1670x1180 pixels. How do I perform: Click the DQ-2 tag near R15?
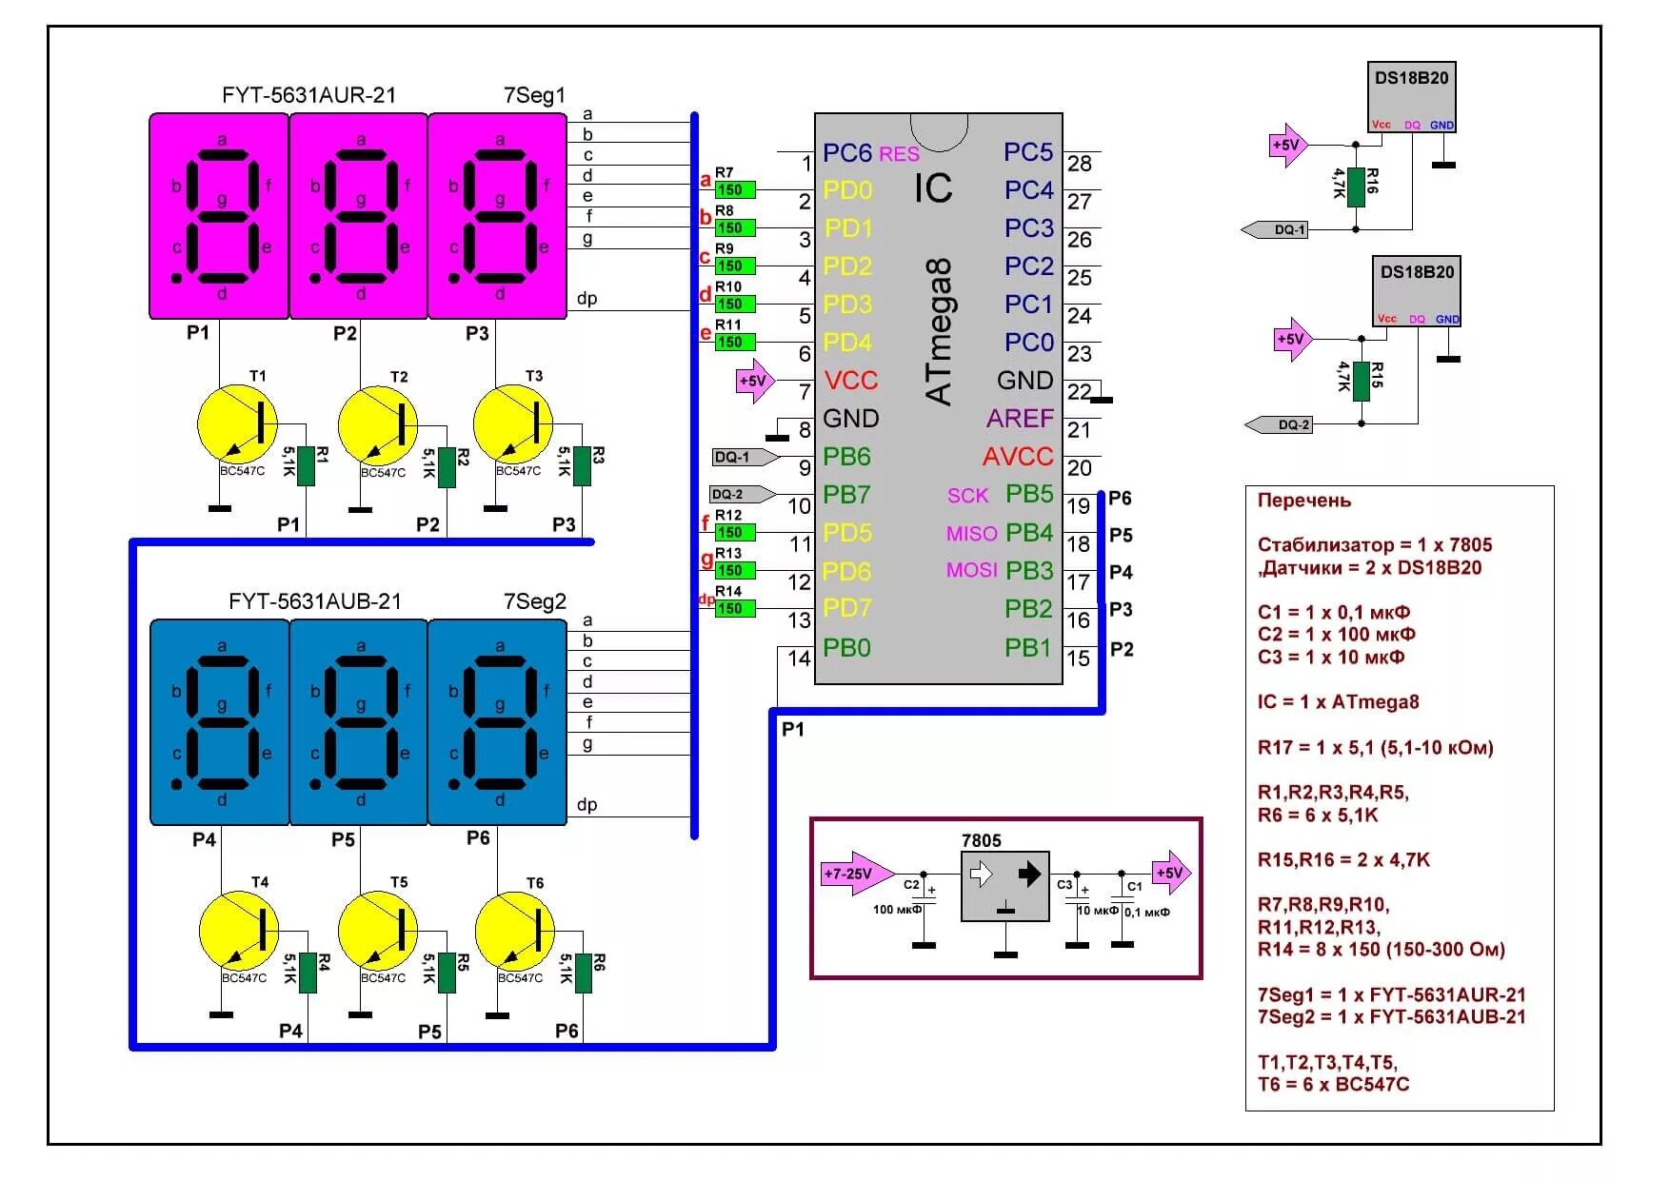[x=1280, y=424]
